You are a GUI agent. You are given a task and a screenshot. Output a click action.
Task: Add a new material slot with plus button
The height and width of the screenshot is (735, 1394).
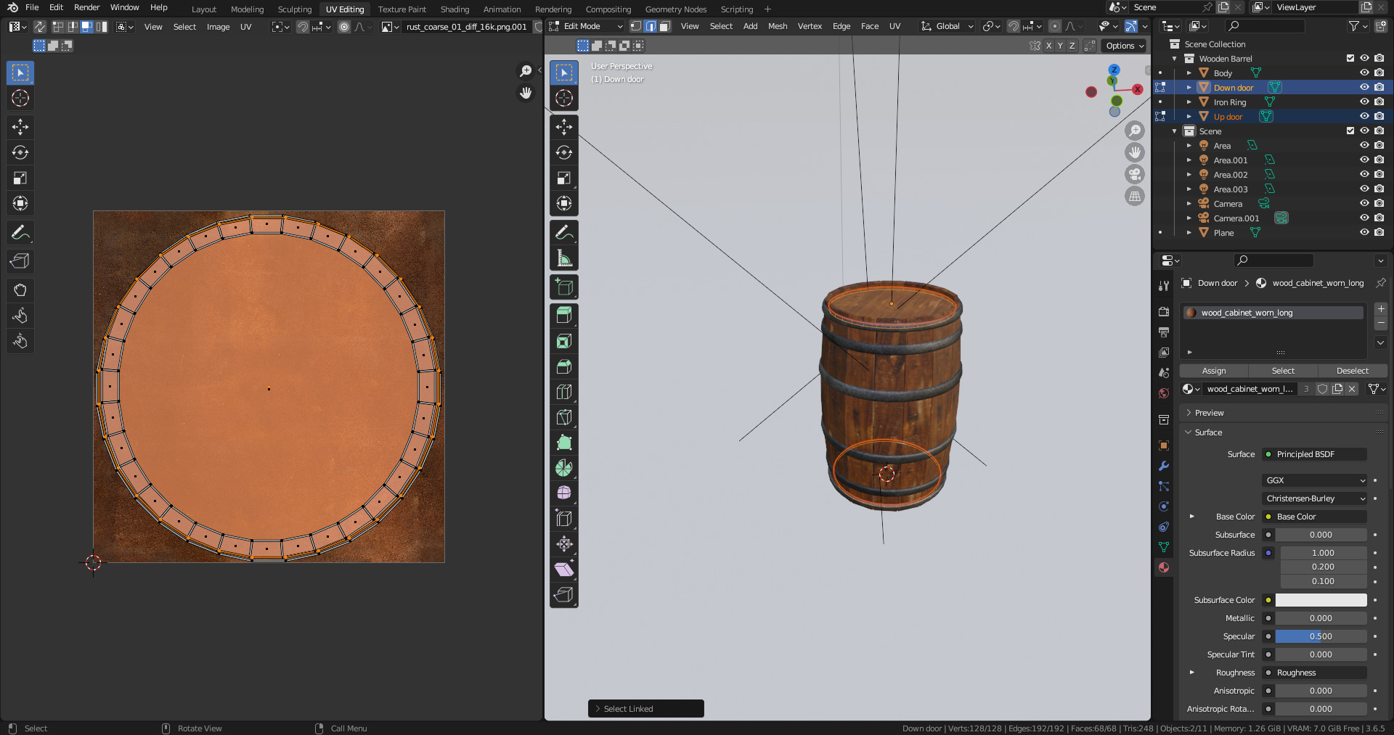coord(1381,309)
